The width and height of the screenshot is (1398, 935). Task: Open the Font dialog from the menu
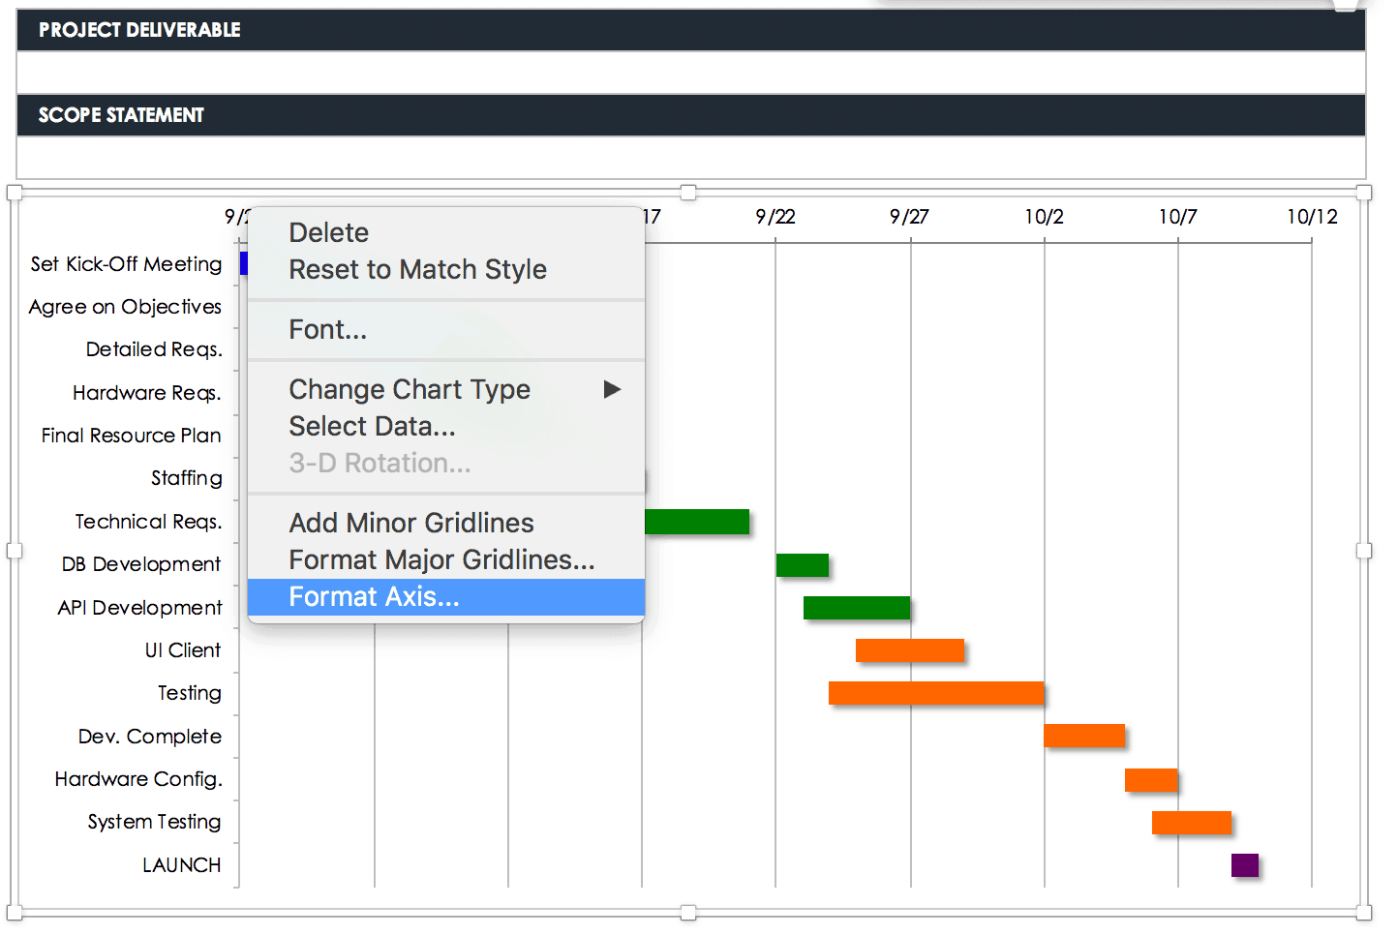327,329
